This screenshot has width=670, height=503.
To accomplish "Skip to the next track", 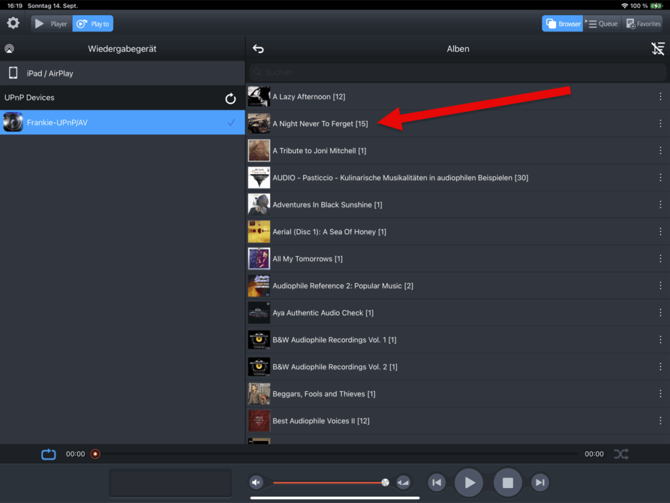I will pyautogui.click(x=540, y=483).
